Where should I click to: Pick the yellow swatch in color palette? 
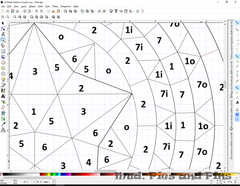49,174
